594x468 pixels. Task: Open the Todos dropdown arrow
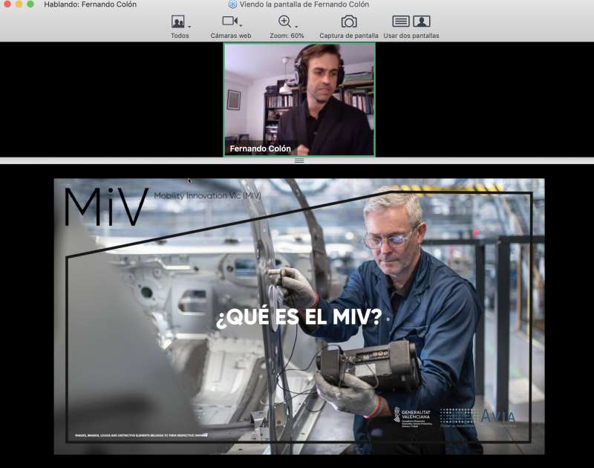[x=189, y=27]
